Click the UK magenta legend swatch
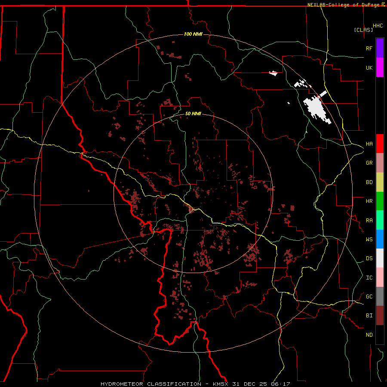387x387 pixels. pos(380,67)
